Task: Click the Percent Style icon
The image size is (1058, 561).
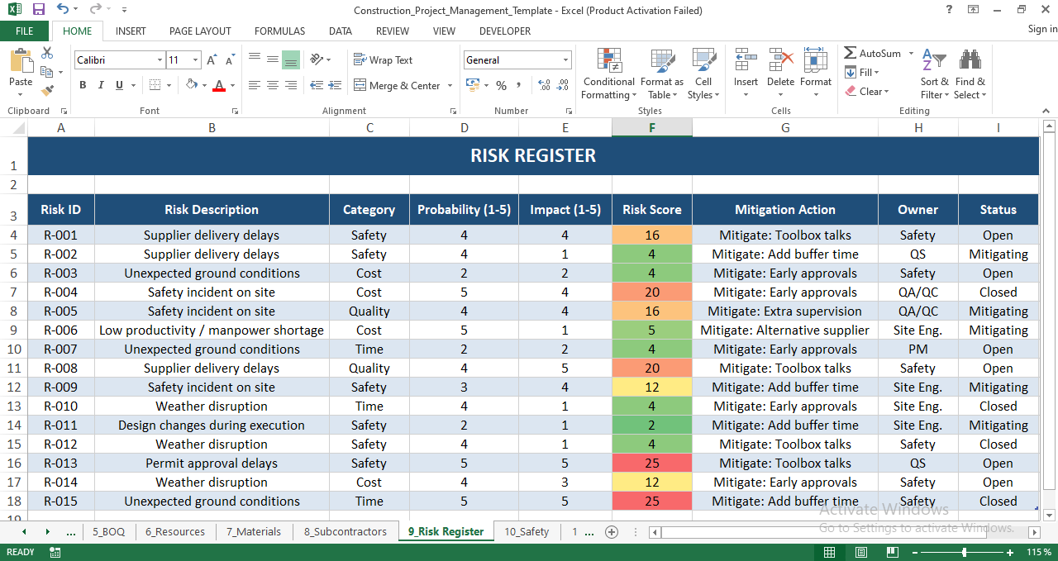Action: click(501, 85)
